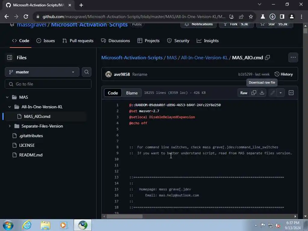
Task: Toggle browser side panel icon
Action: pyautogui.click(x=282, y=17)
